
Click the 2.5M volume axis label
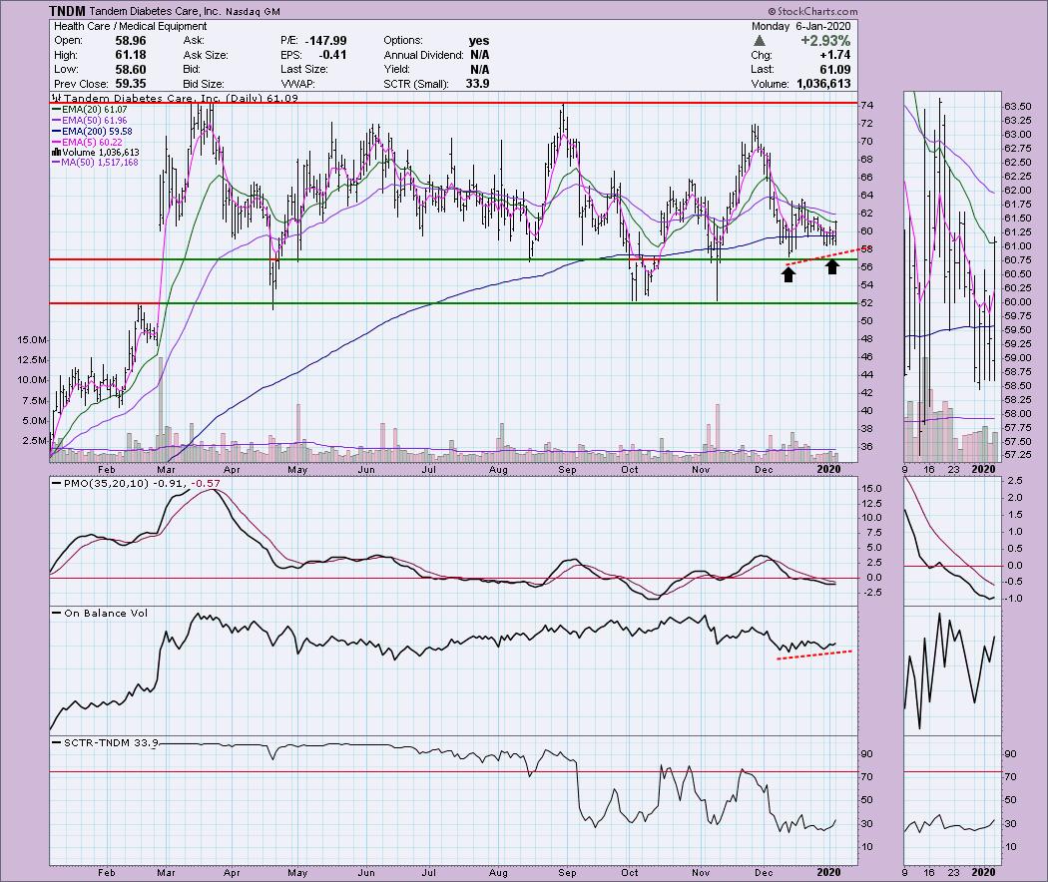[36, 441]
